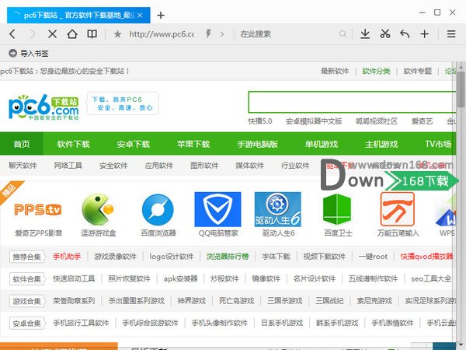
Task: Expand address bar chevron arrow
Action: coord(222,34)
